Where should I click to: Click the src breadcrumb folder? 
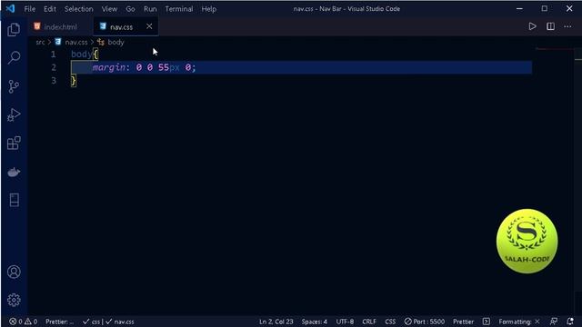click(40, 43)
